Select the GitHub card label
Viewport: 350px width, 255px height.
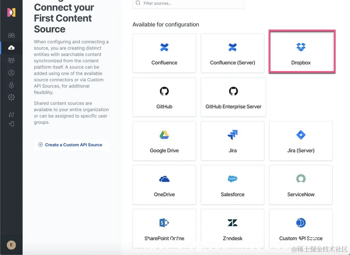[164, 107]
